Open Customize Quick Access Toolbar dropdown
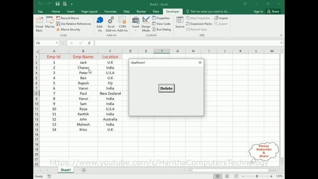318x179 pixels. click(x=72, y=4)
